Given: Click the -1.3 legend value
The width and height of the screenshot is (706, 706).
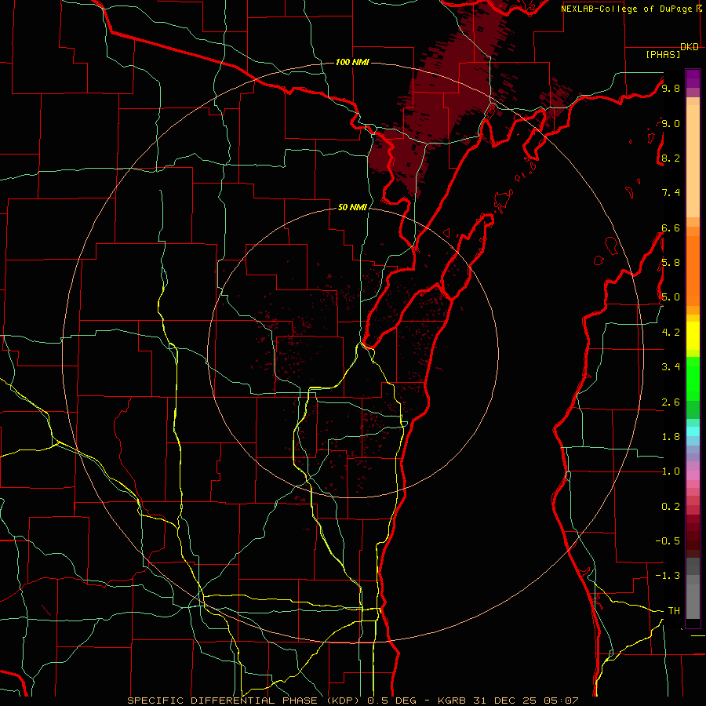Looking at the screenshot, I should [x=668, y=576].
